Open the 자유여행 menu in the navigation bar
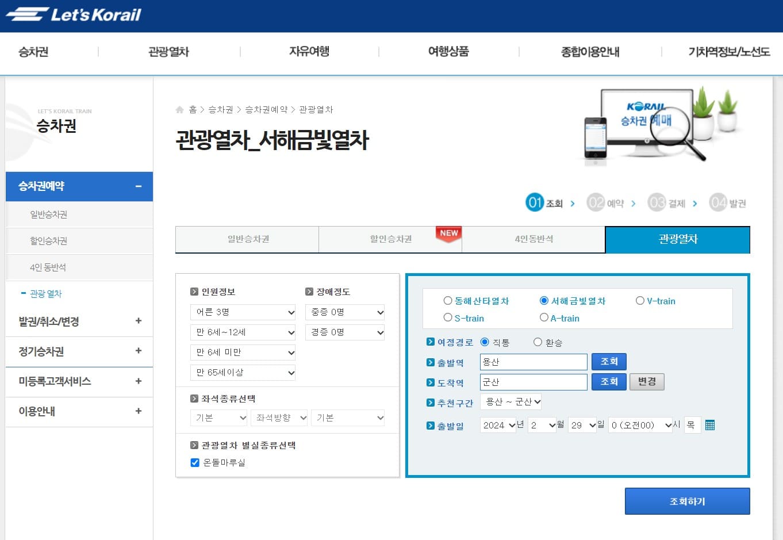 coord(309,52)
